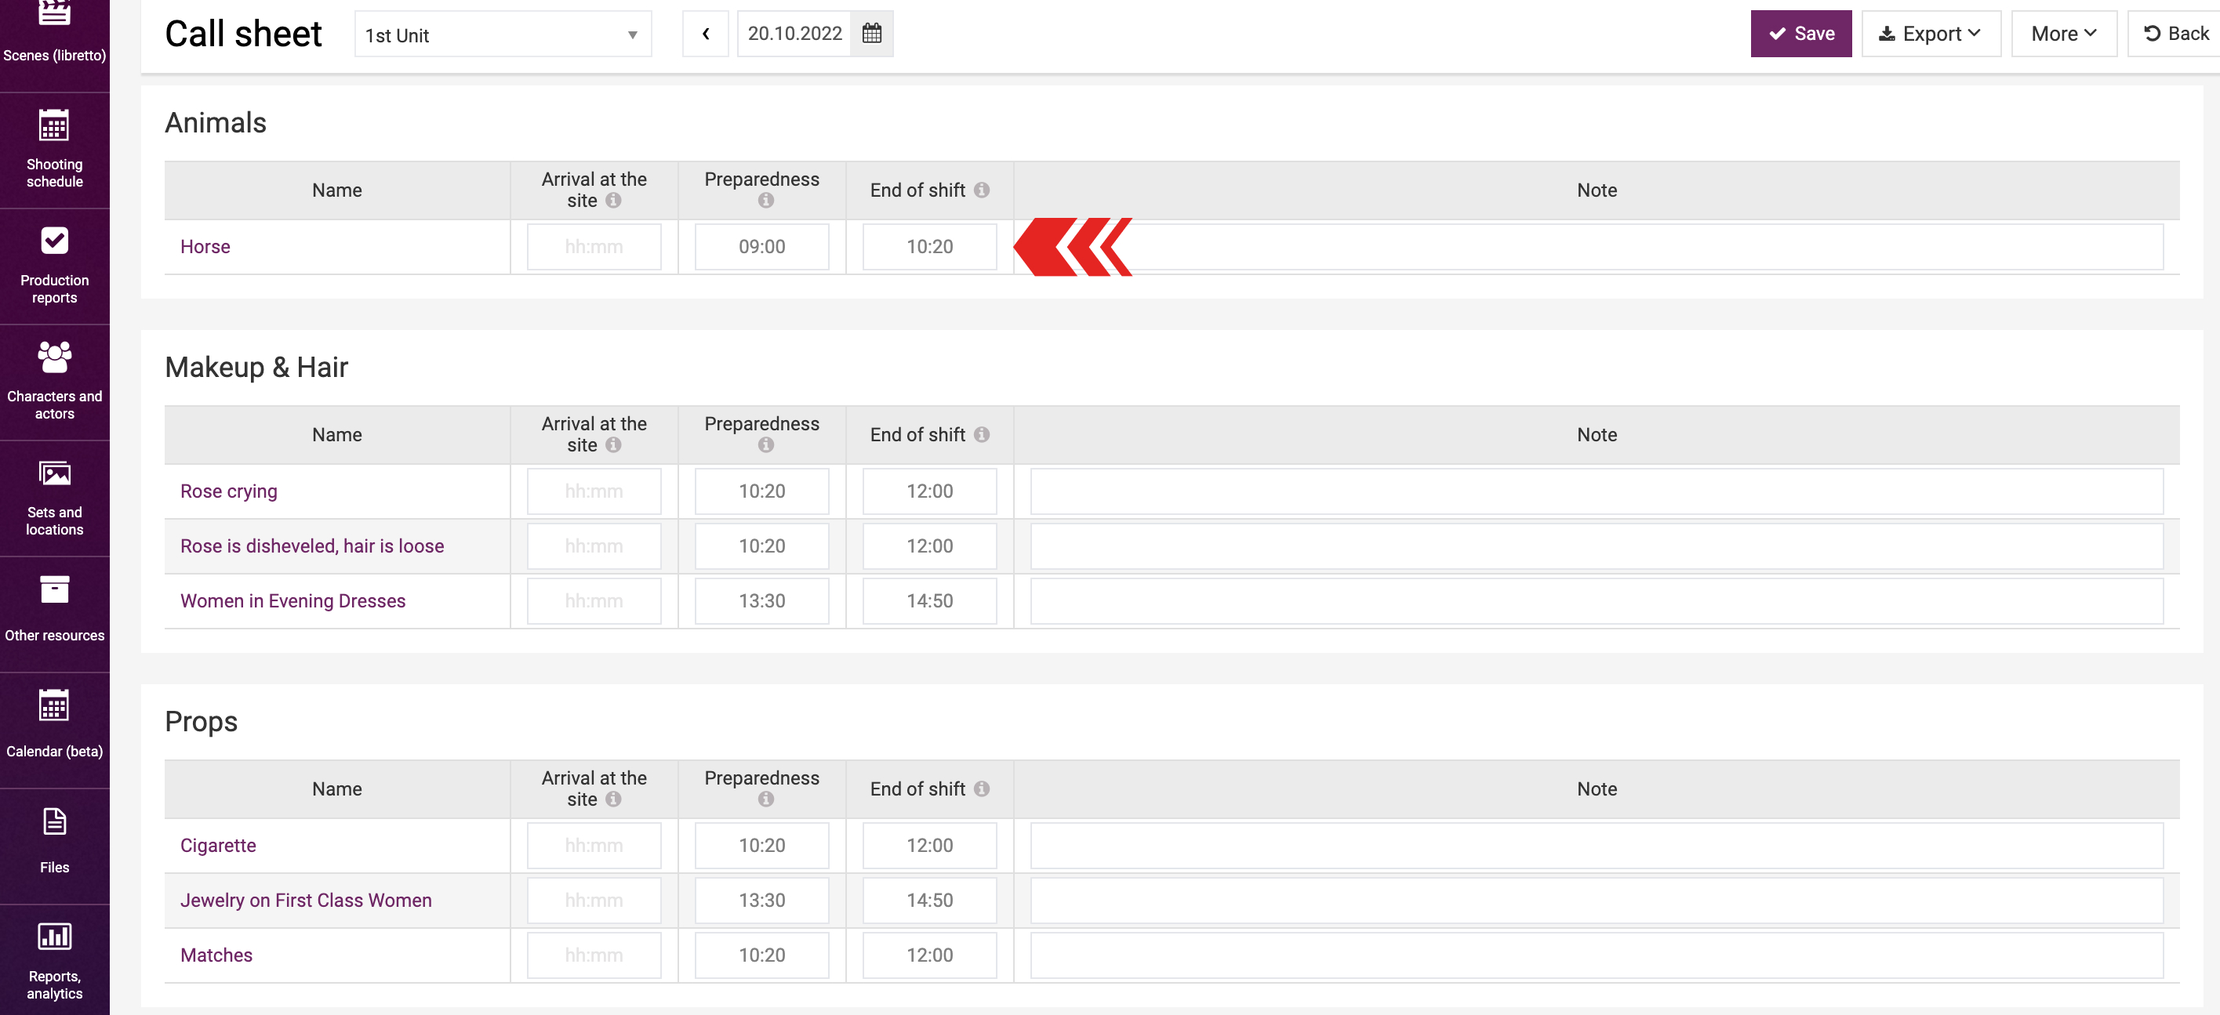Click the Animals Arrival at the site info icon
2220x1015 pixels.
coord(612,201)
